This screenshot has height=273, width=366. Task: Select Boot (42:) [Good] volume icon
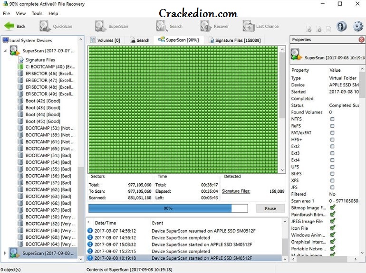pos(20,101)
